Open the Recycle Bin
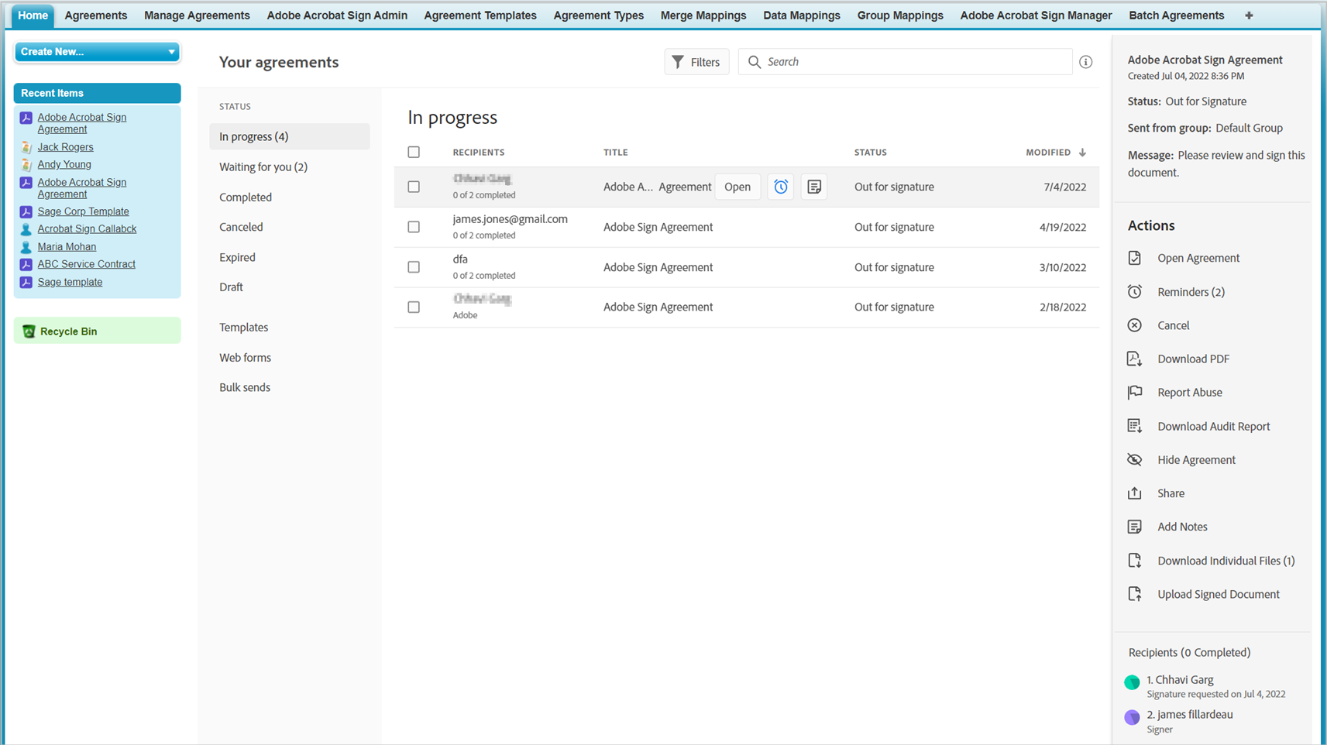 tap(67, 331)
